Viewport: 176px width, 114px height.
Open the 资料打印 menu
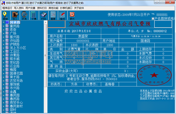[42, 8]
